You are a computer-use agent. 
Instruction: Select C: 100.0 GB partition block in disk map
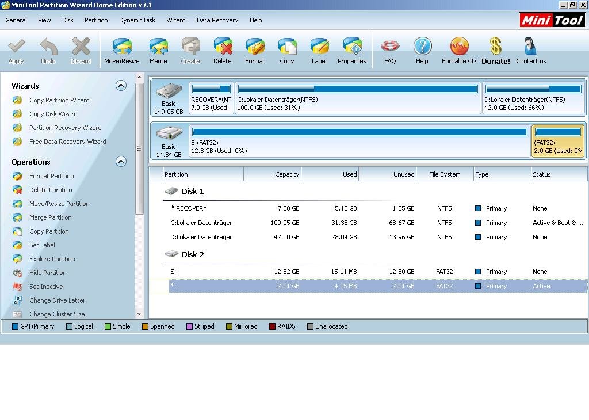click(358, 98)
